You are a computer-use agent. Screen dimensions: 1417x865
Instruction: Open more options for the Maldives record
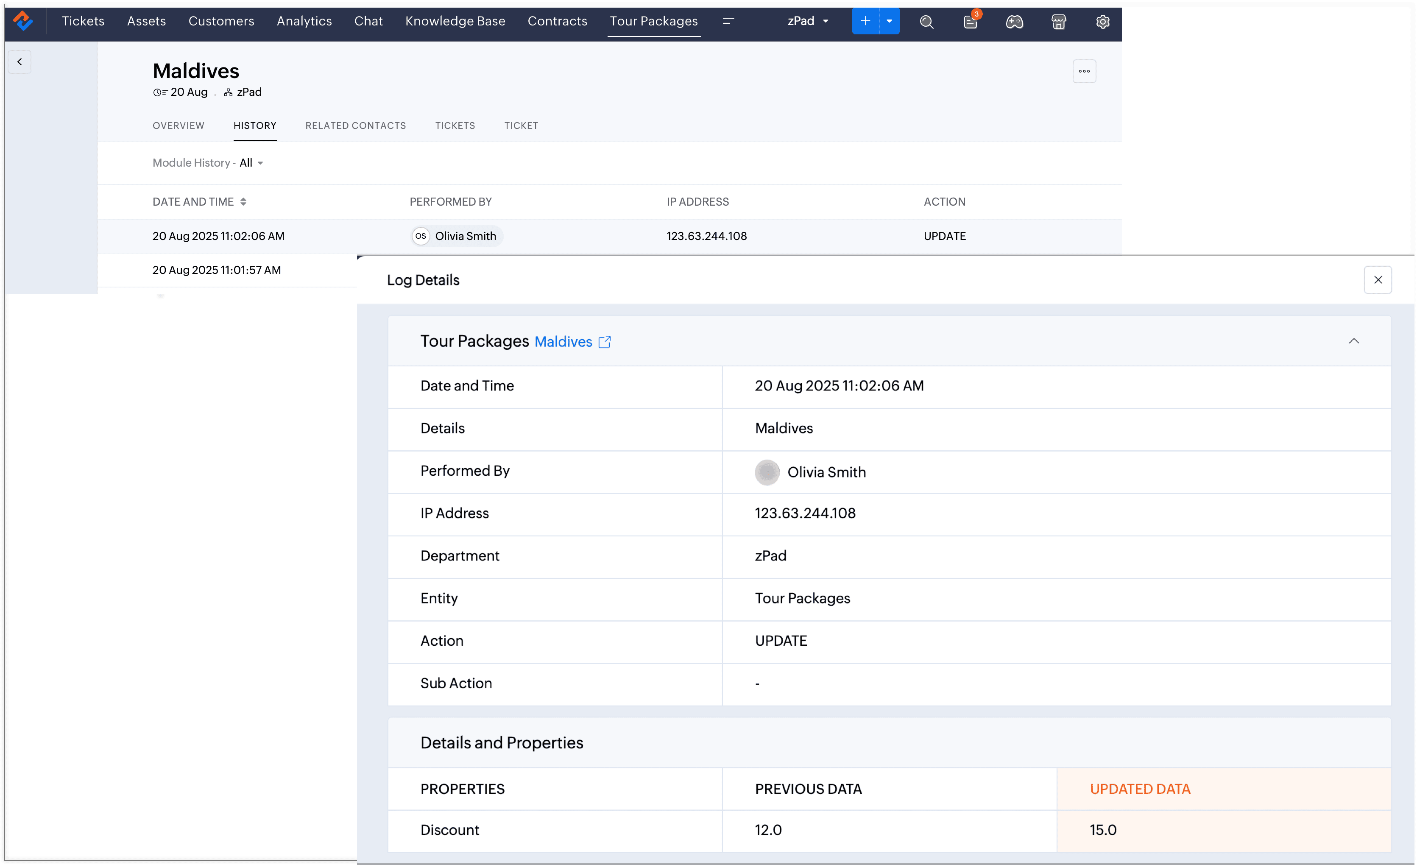click(1085, 71)
